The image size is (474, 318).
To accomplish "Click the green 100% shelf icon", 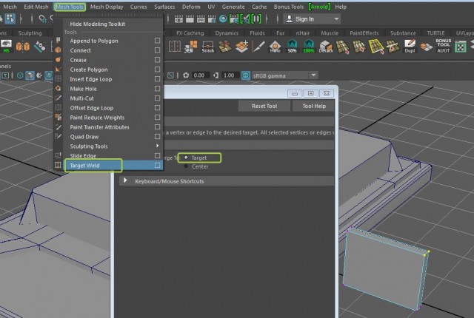I will coord(309,47).
